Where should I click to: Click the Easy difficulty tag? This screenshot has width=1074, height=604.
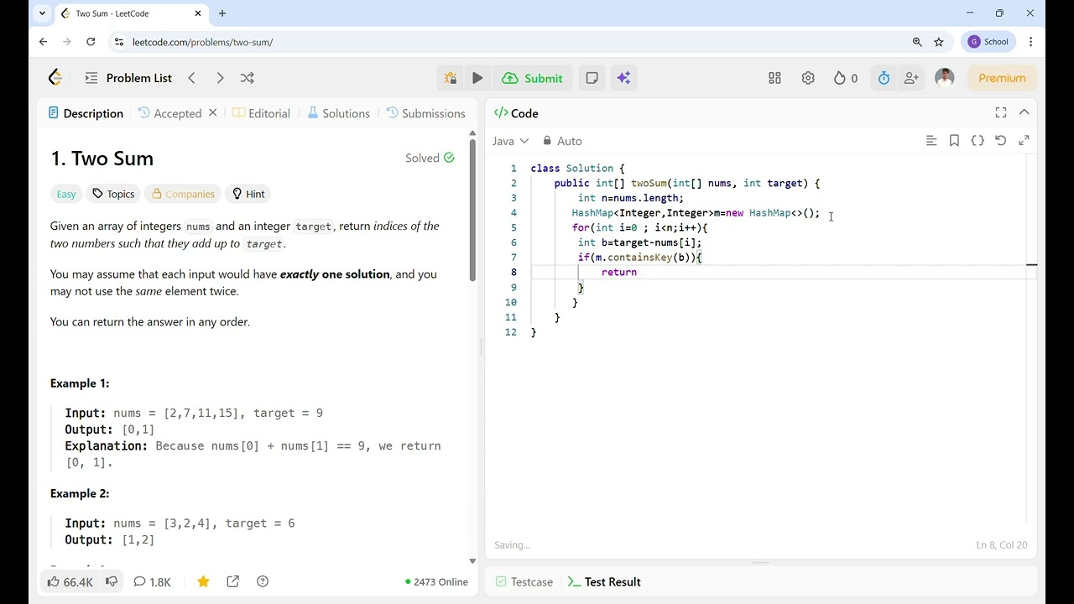(66, 194)
